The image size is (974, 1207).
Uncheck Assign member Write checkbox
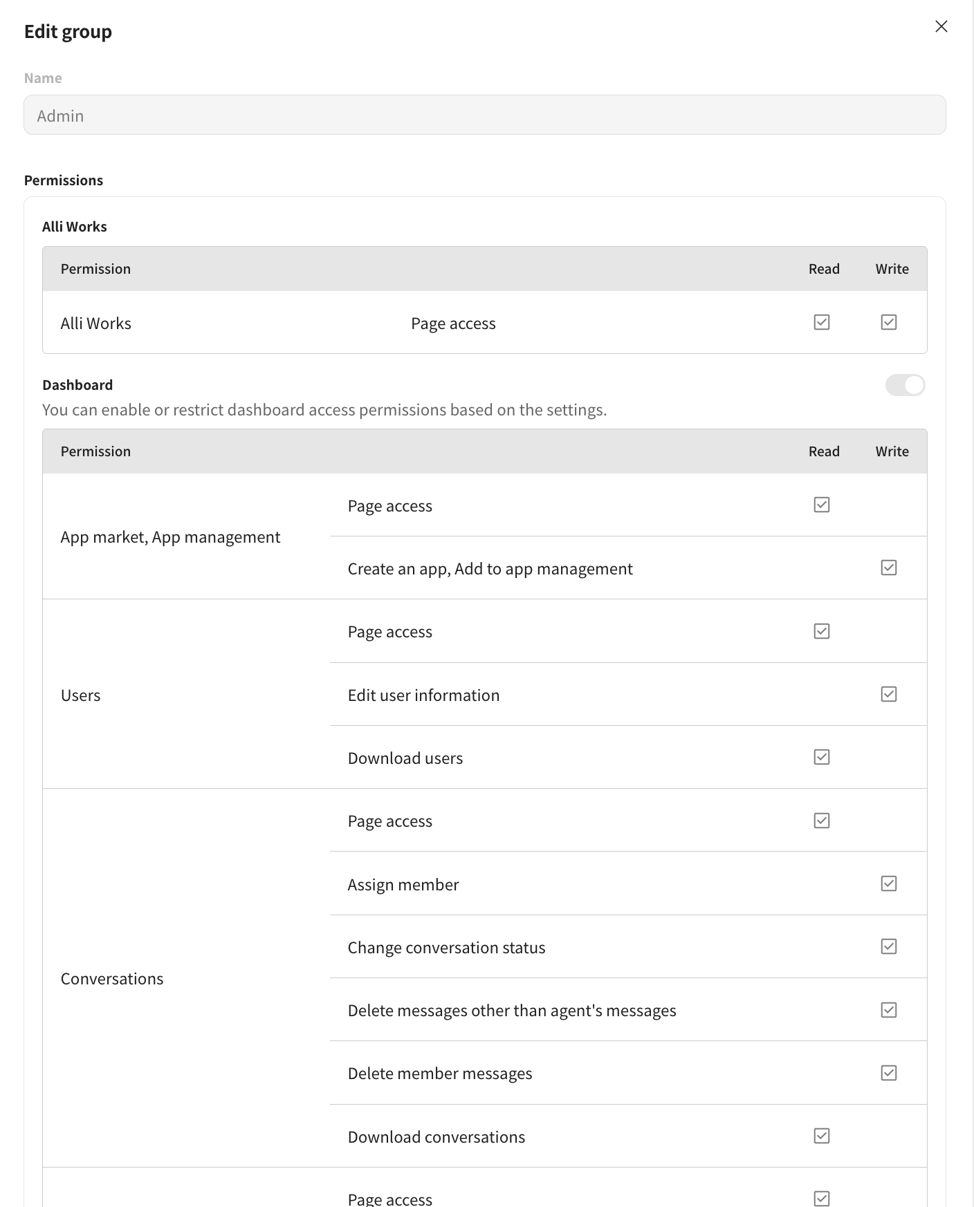(888, 883)
